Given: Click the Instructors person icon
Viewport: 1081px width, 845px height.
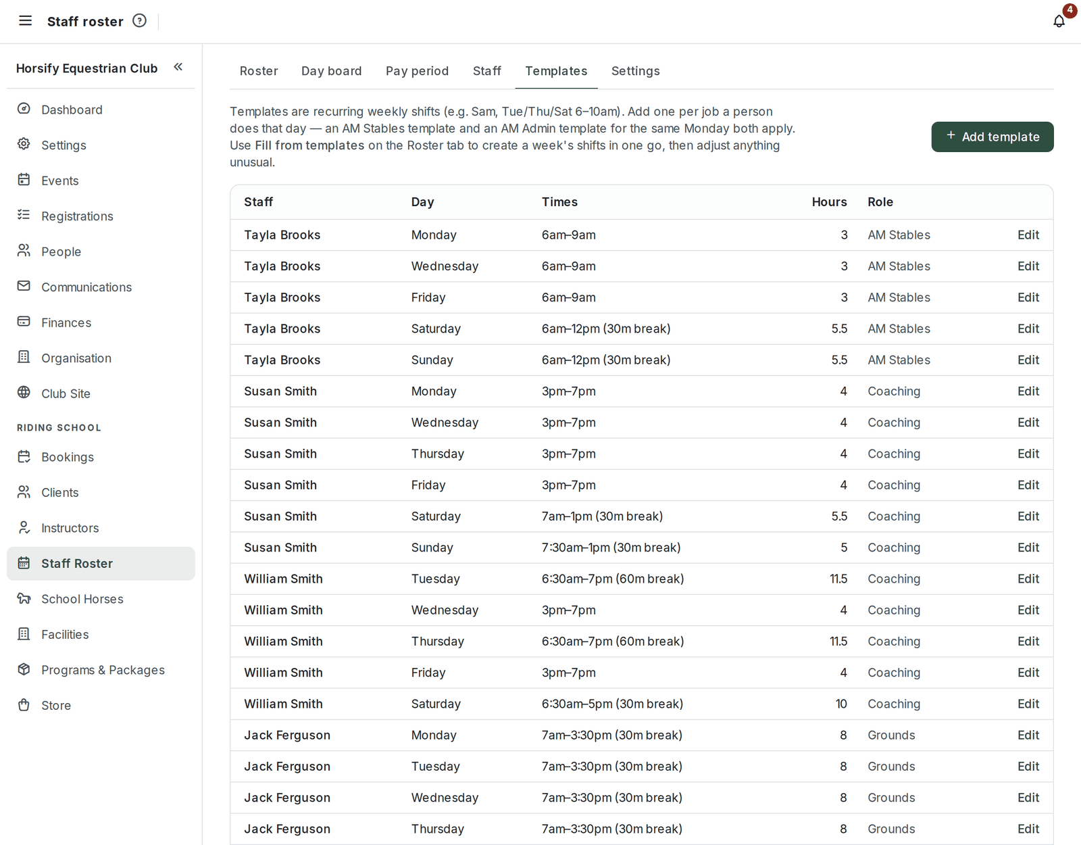Looking at the screenshot, I should [x=24, y=527].
